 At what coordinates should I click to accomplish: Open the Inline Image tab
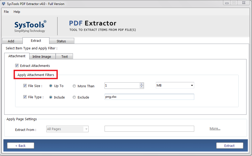click(x=42, y=56)
